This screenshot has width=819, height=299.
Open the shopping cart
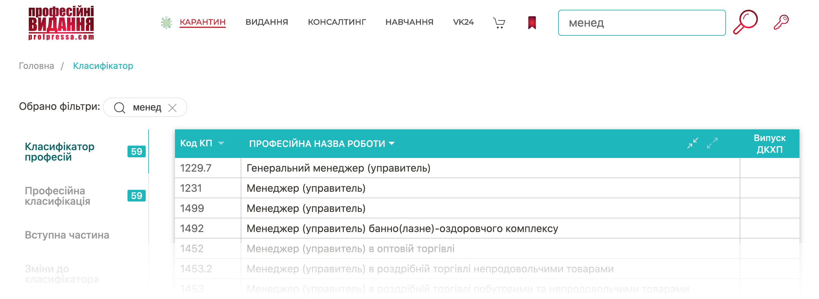click(x=499, y=23)
